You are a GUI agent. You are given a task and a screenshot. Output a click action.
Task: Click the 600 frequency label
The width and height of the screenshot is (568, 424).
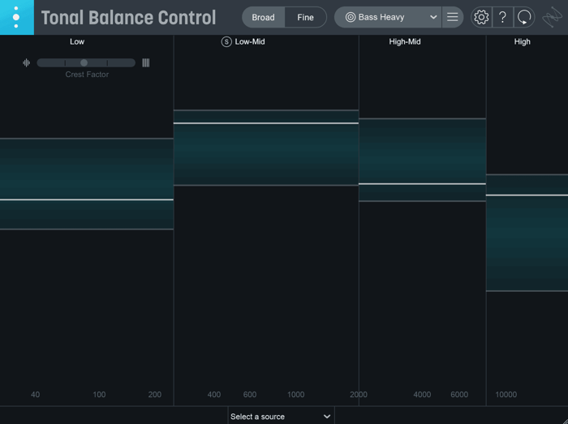(250, 394)
